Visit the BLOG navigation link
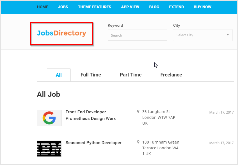Viewport: 238px width, 165px height. (154, 7)
